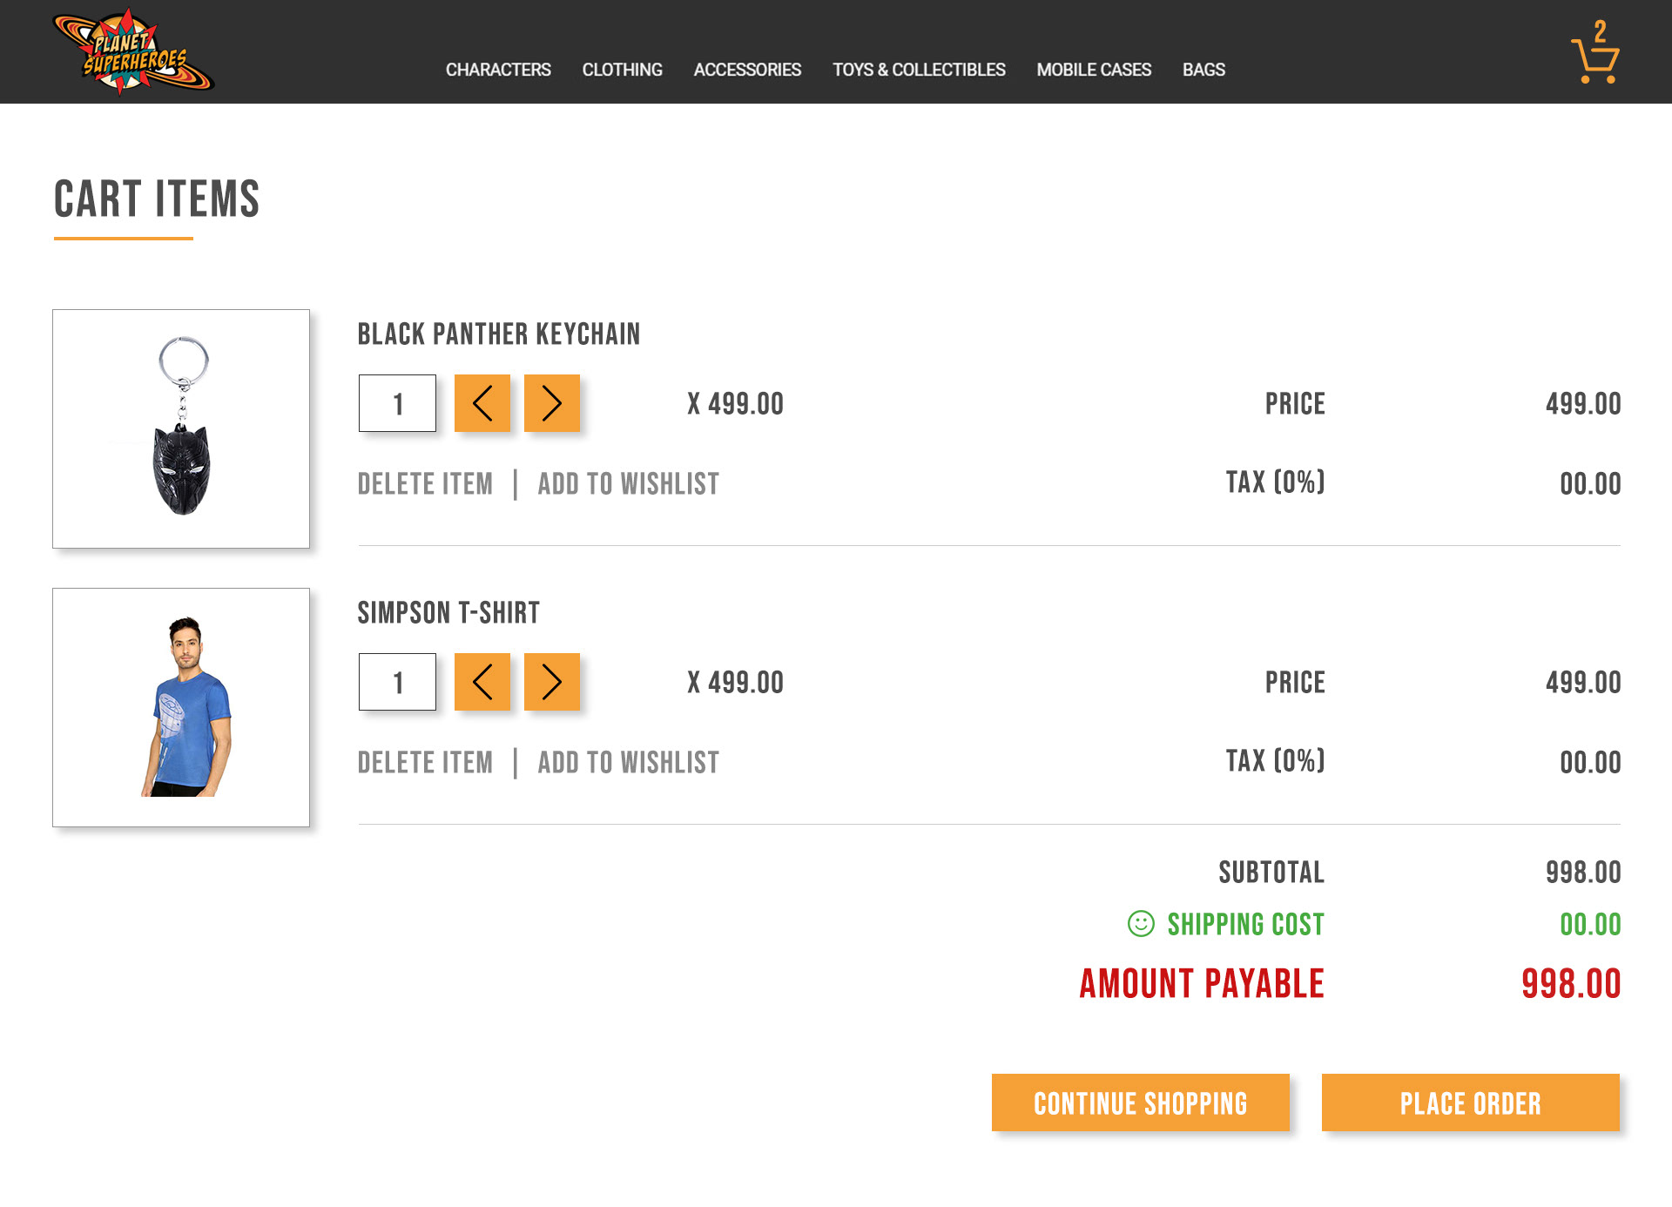Add Black Panther Keychain to wishlist
This screenshot has height=1207, width=1672.
click(x=628, y=484)
